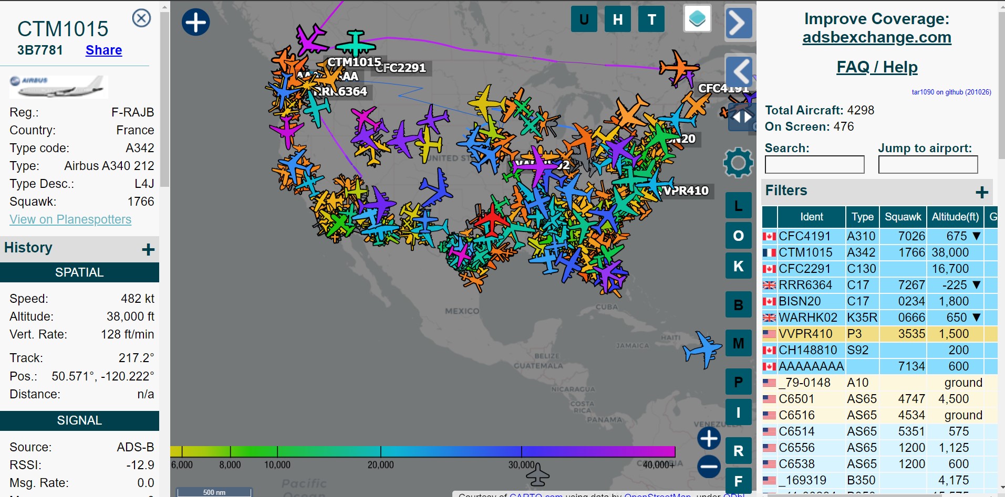The width and height of the screenshot is (1005, 497).
Task: Select AAAAAAAA row in aircraft table
Action: 879,366
